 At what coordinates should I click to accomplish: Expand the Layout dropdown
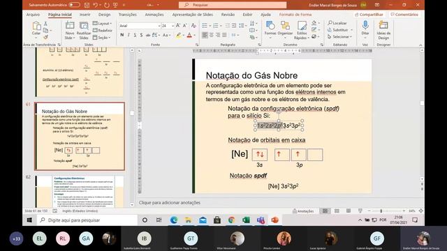point(103,24)
